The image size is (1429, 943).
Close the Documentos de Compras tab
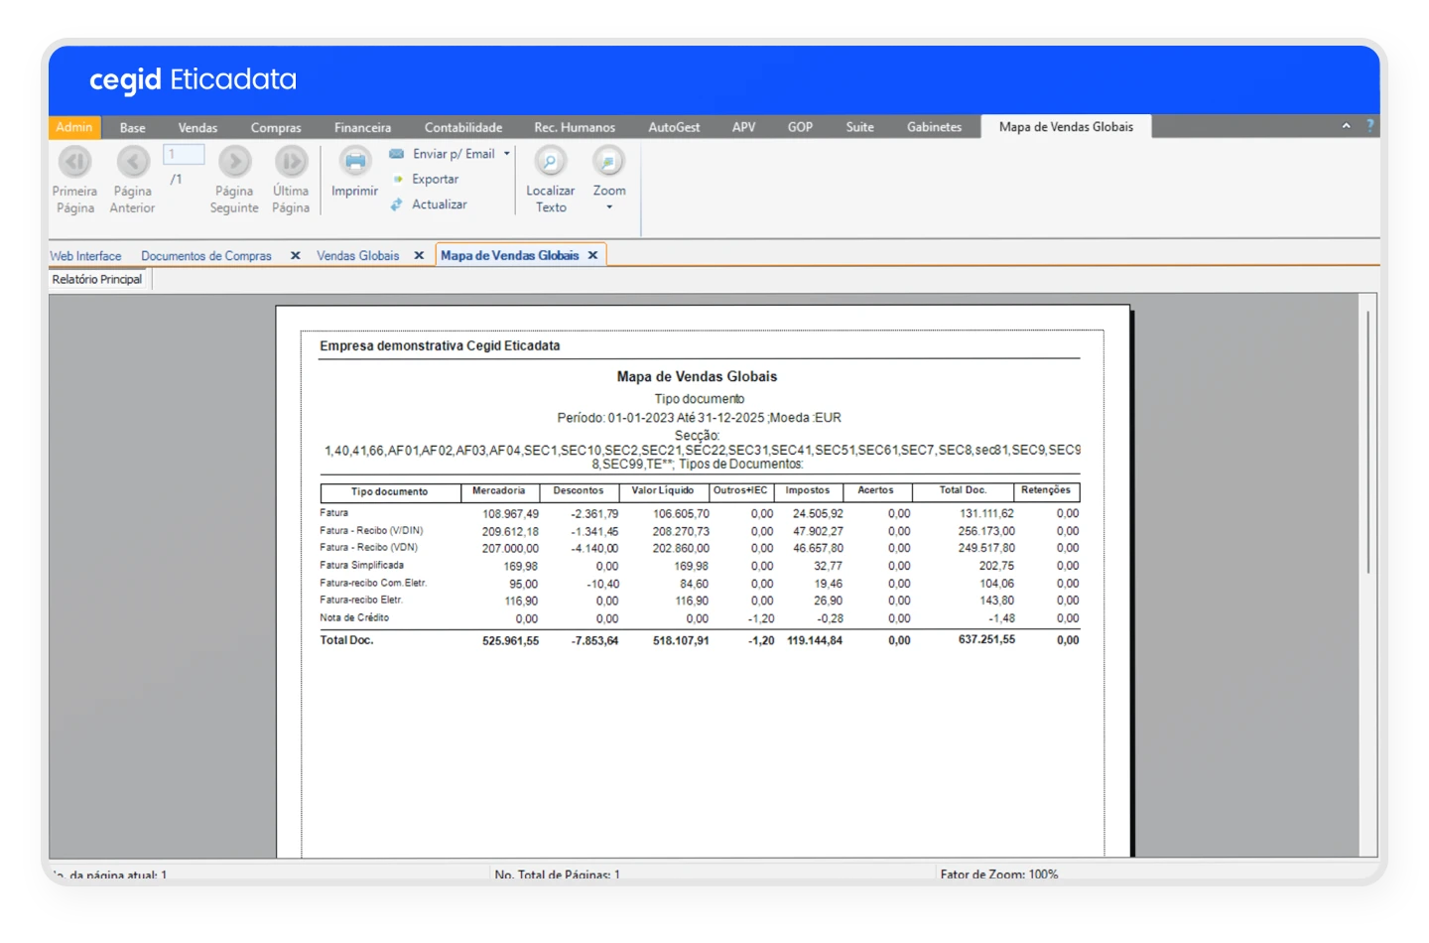coord(295,255)
